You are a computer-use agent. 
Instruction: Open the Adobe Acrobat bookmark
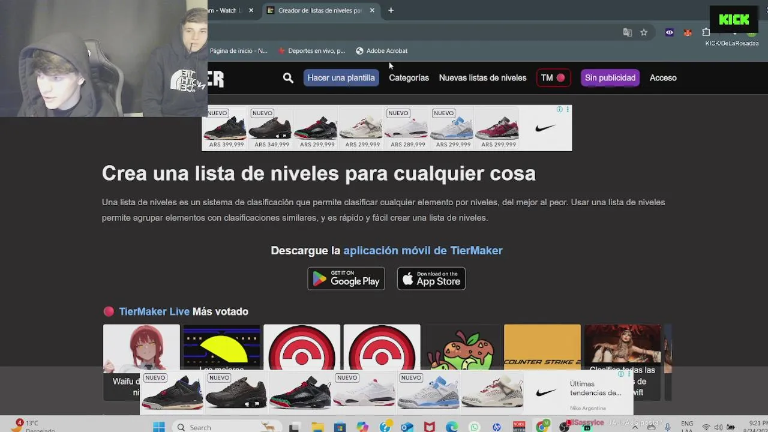click(x=382, y=51)
